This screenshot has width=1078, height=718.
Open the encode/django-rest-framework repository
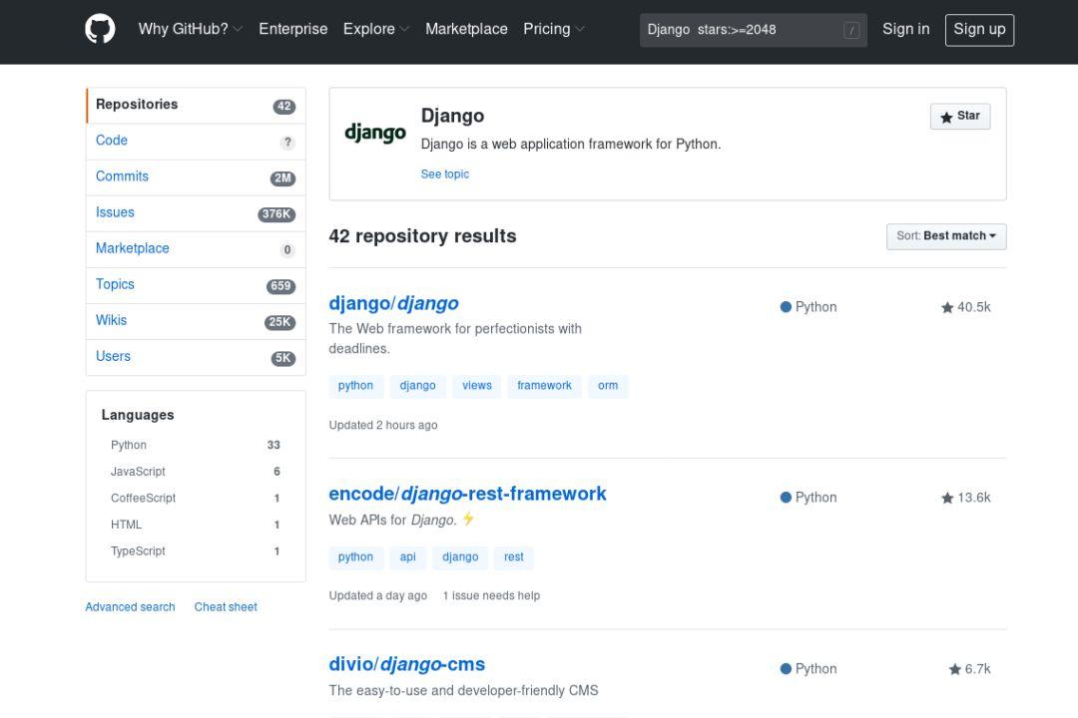click(x=467, y=494)
